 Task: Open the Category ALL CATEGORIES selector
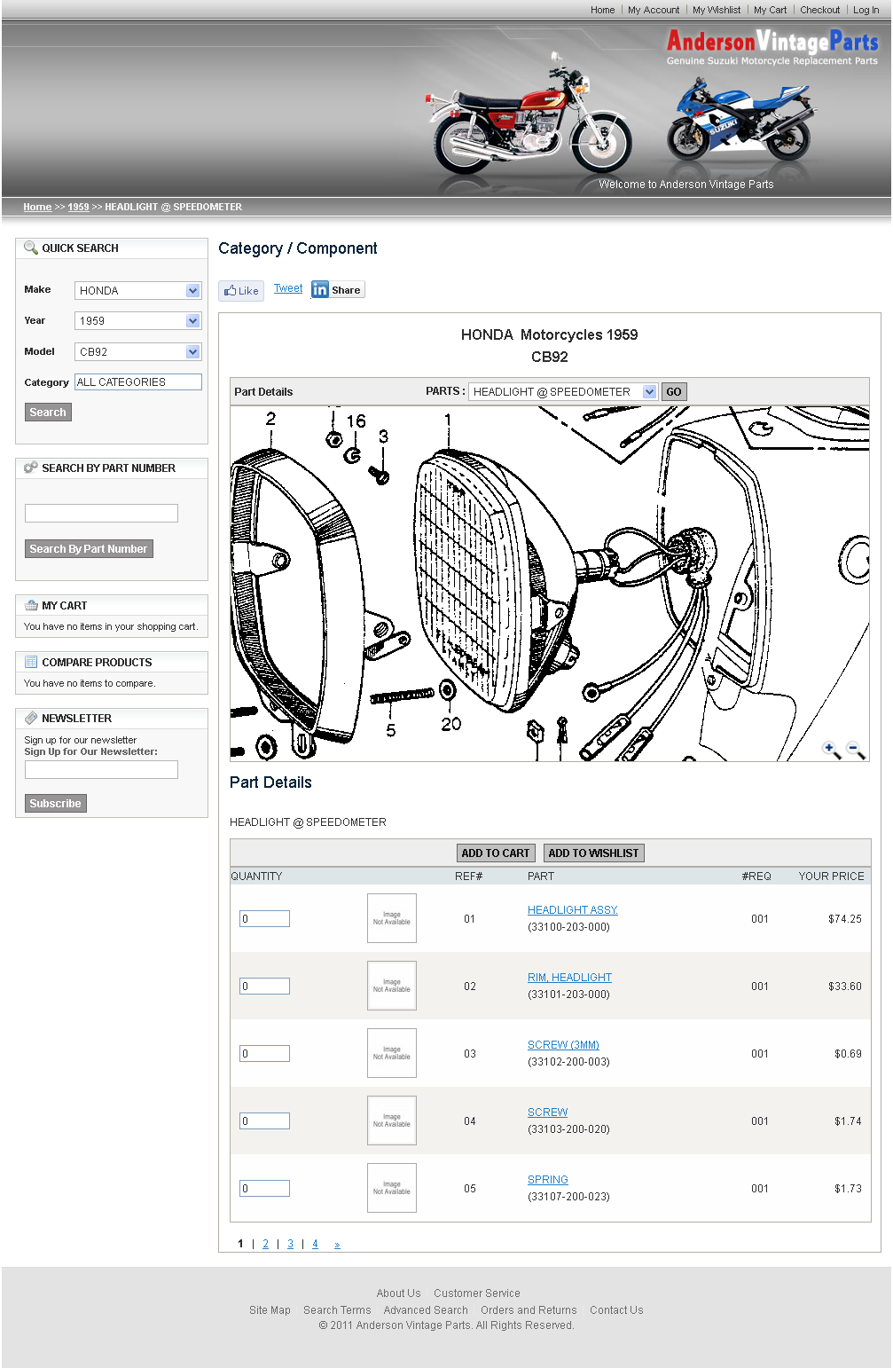coord(138,382)
